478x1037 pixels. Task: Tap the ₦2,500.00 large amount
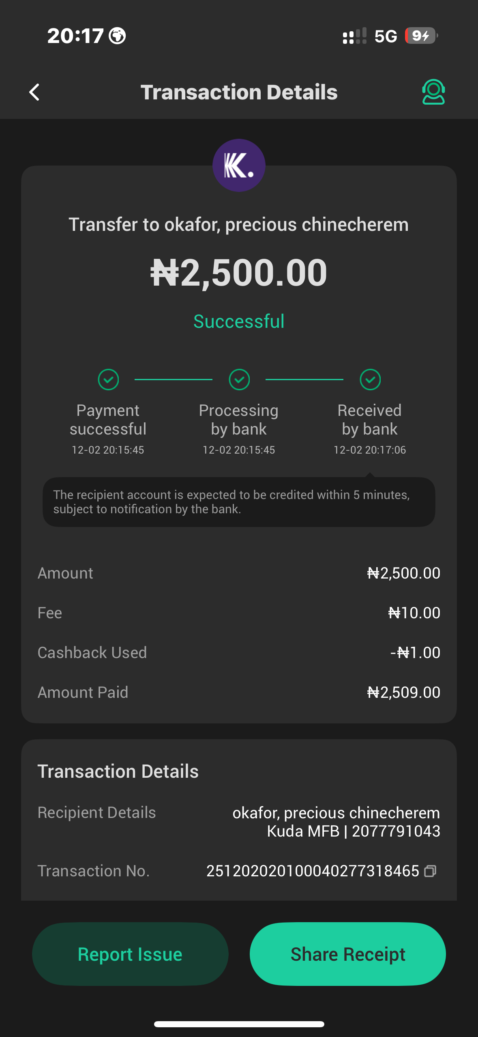(x=239, y=273)
